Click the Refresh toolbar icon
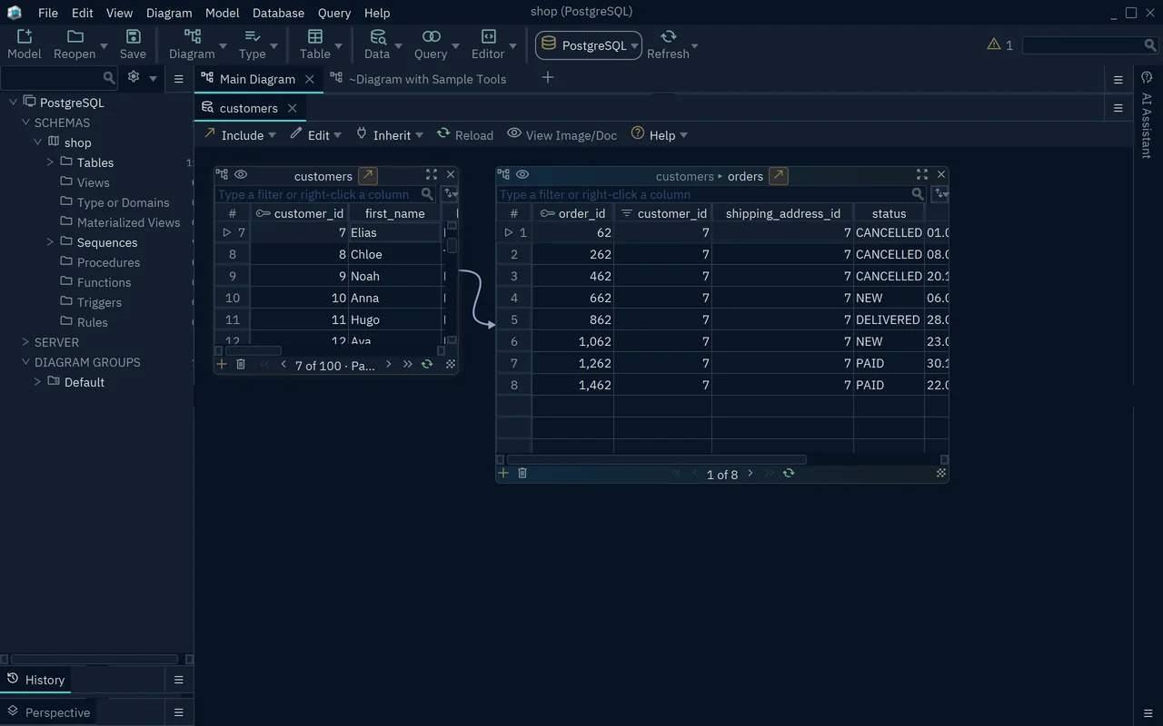The width and height of the screenshot is (1163, 726). pyautogui.click(x=668, y=37)
